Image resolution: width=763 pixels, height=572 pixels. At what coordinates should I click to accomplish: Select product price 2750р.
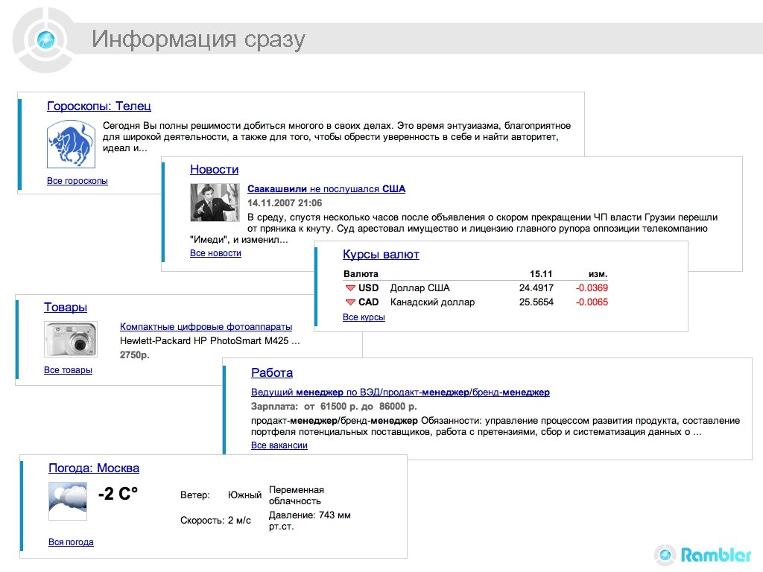(x=135, y=355)
